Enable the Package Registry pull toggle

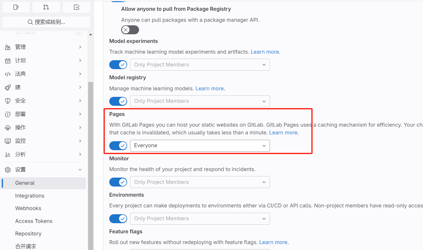(130, 30)
